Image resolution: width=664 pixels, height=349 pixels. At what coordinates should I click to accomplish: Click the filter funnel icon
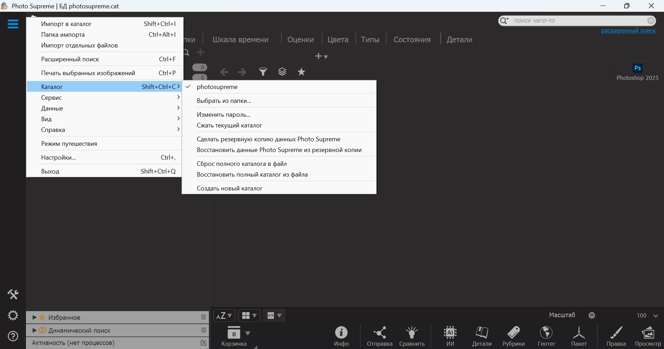tap(263, 72)
